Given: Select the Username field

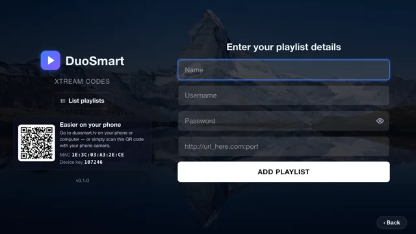Looking at the screenshot, I should click(283, 96).
